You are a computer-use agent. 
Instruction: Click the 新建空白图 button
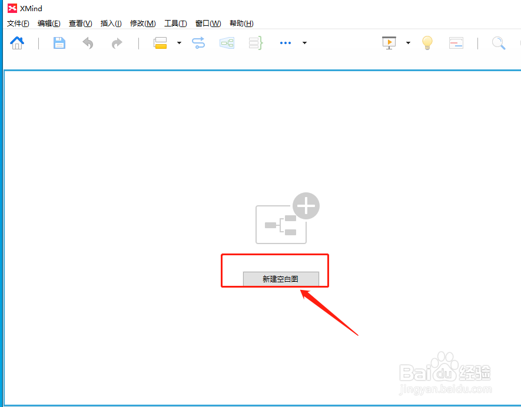(x=281, y=279)
